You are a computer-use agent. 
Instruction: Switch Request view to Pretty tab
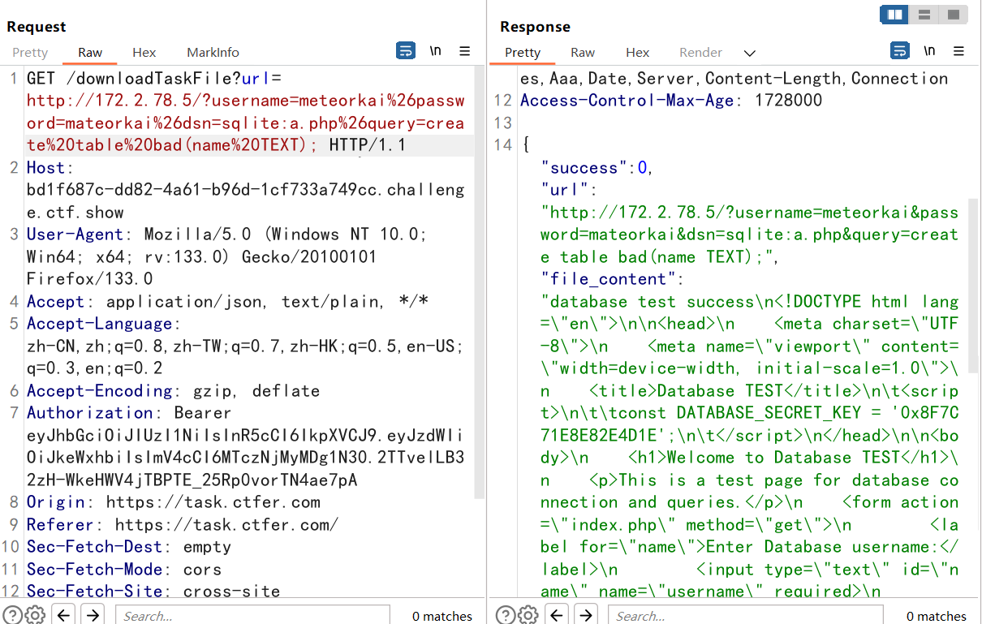[30, 52]
